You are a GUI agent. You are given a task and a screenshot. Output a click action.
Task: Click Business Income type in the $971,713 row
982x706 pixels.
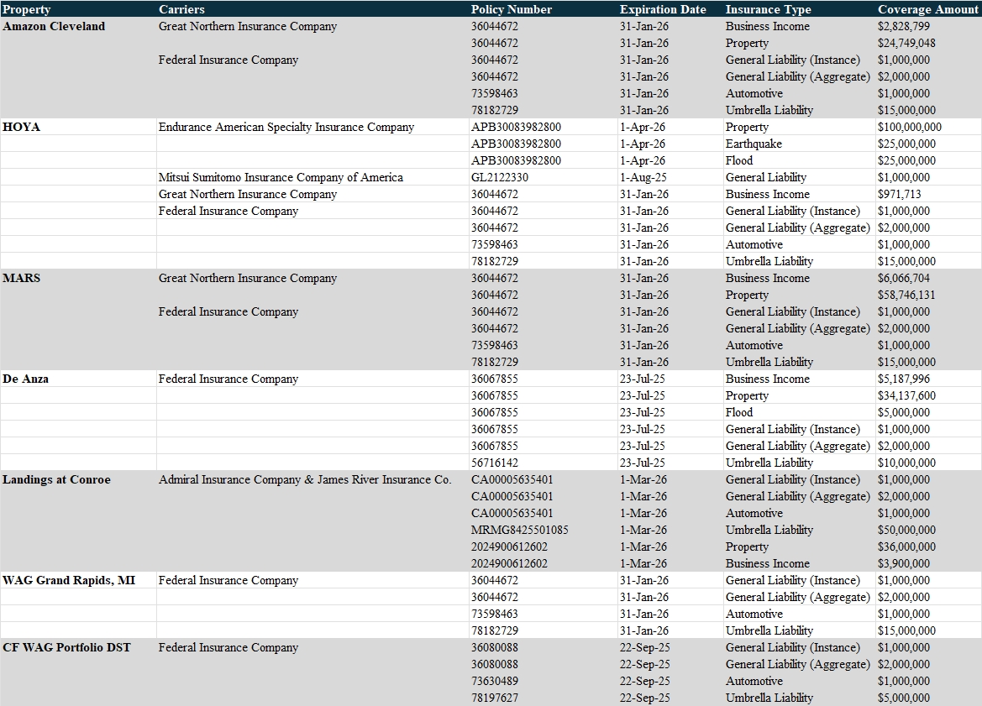[767, 194]
